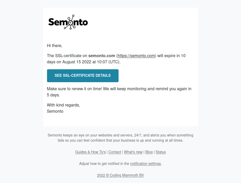
Task: Click the "Adjust how to get notified" text
Action: tap(104, 164)
